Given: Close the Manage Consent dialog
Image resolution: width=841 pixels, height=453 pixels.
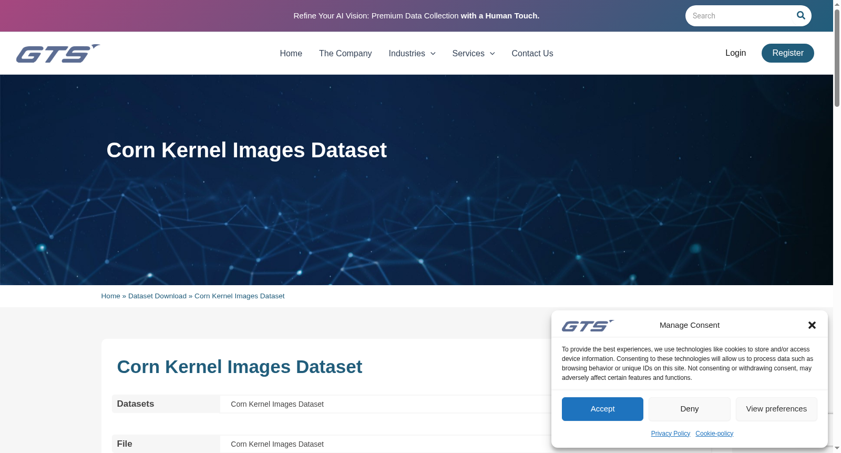Looking at the screenshot, I should coord(812,325).
